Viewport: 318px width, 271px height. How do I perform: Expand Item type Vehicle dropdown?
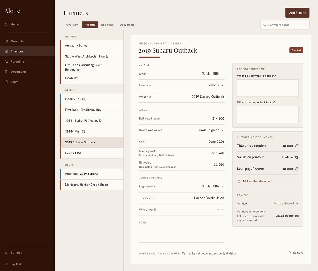pos(216,85)
